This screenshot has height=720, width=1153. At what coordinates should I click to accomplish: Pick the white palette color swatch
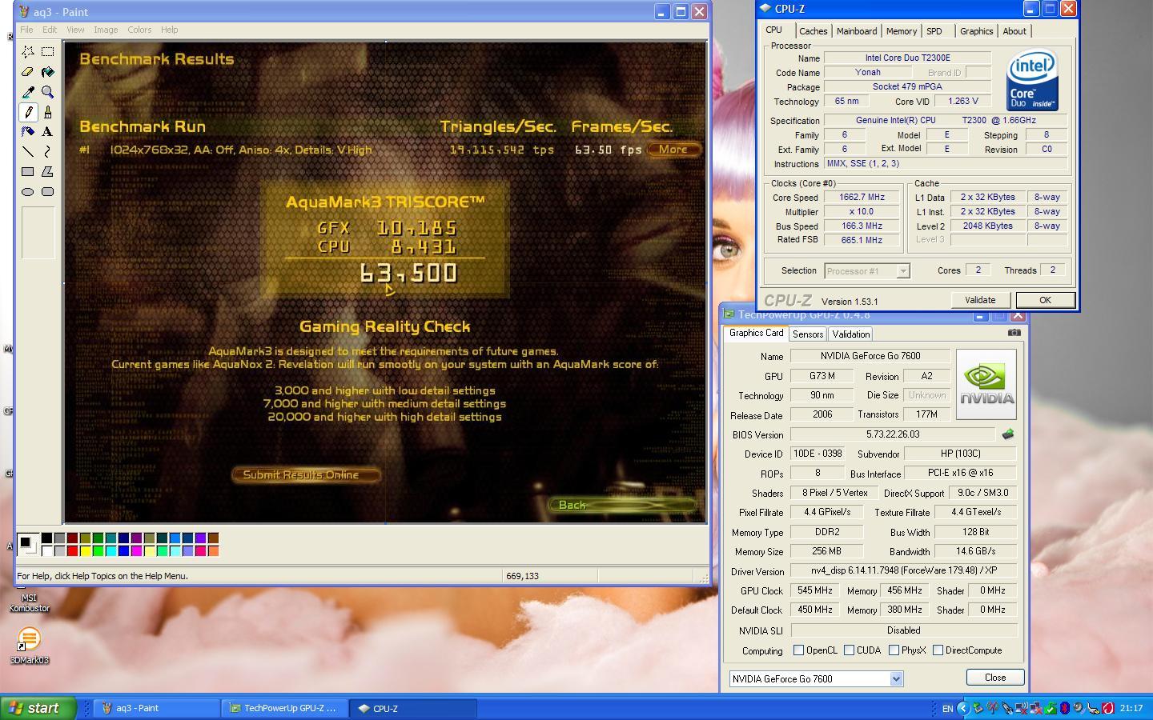point(46,550)
